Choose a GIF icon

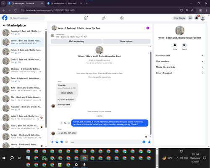point(66,142)
